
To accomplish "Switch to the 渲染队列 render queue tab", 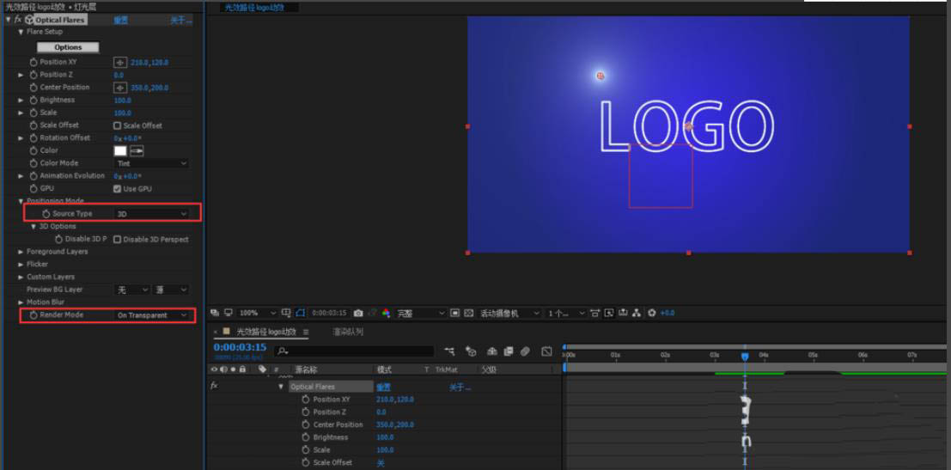I will tap(348, 332).
